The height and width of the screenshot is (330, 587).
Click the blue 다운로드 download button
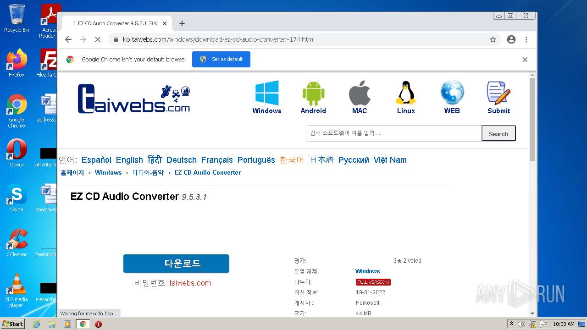tap(176, 264)
